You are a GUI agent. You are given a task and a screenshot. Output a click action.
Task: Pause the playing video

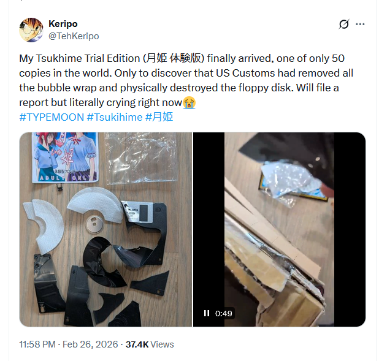207,313
